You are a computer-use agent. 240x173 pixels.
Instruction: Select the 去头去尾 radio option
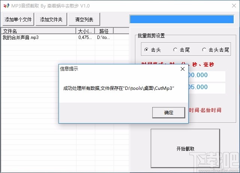point(216,50)
